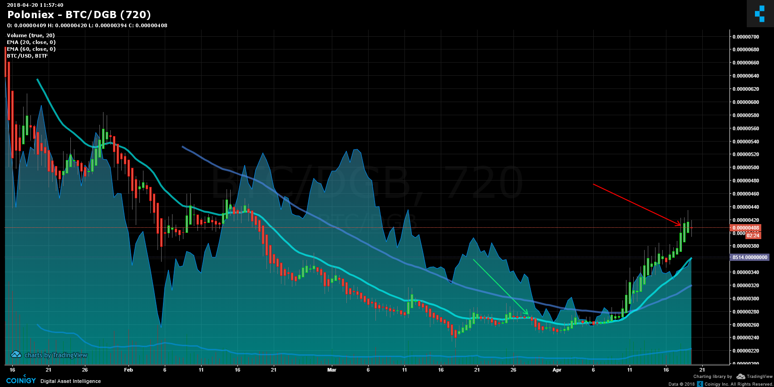Select the 'EMA (60, close, 0)' indicator label

[x=31, y=49]
